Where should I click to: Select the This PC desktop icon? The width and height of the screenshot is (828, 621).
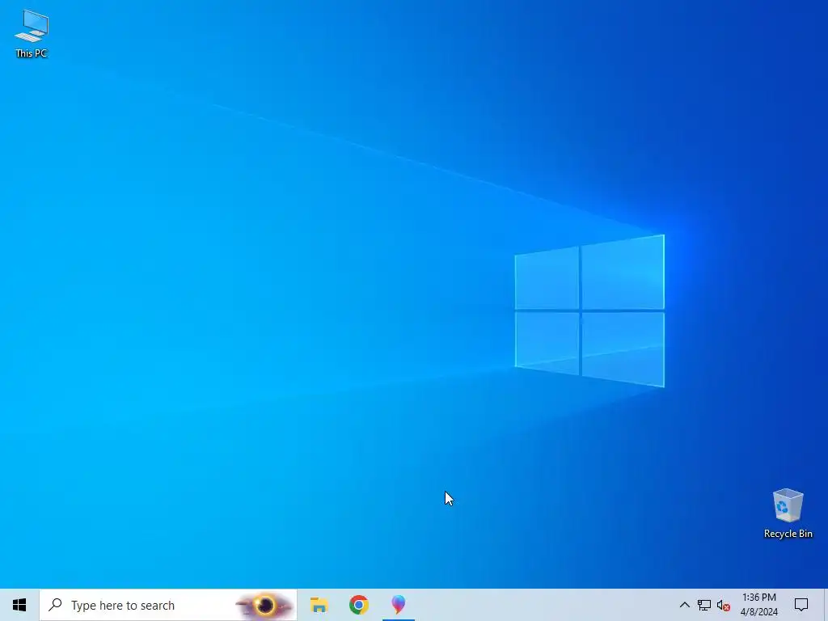pos(32,34)
